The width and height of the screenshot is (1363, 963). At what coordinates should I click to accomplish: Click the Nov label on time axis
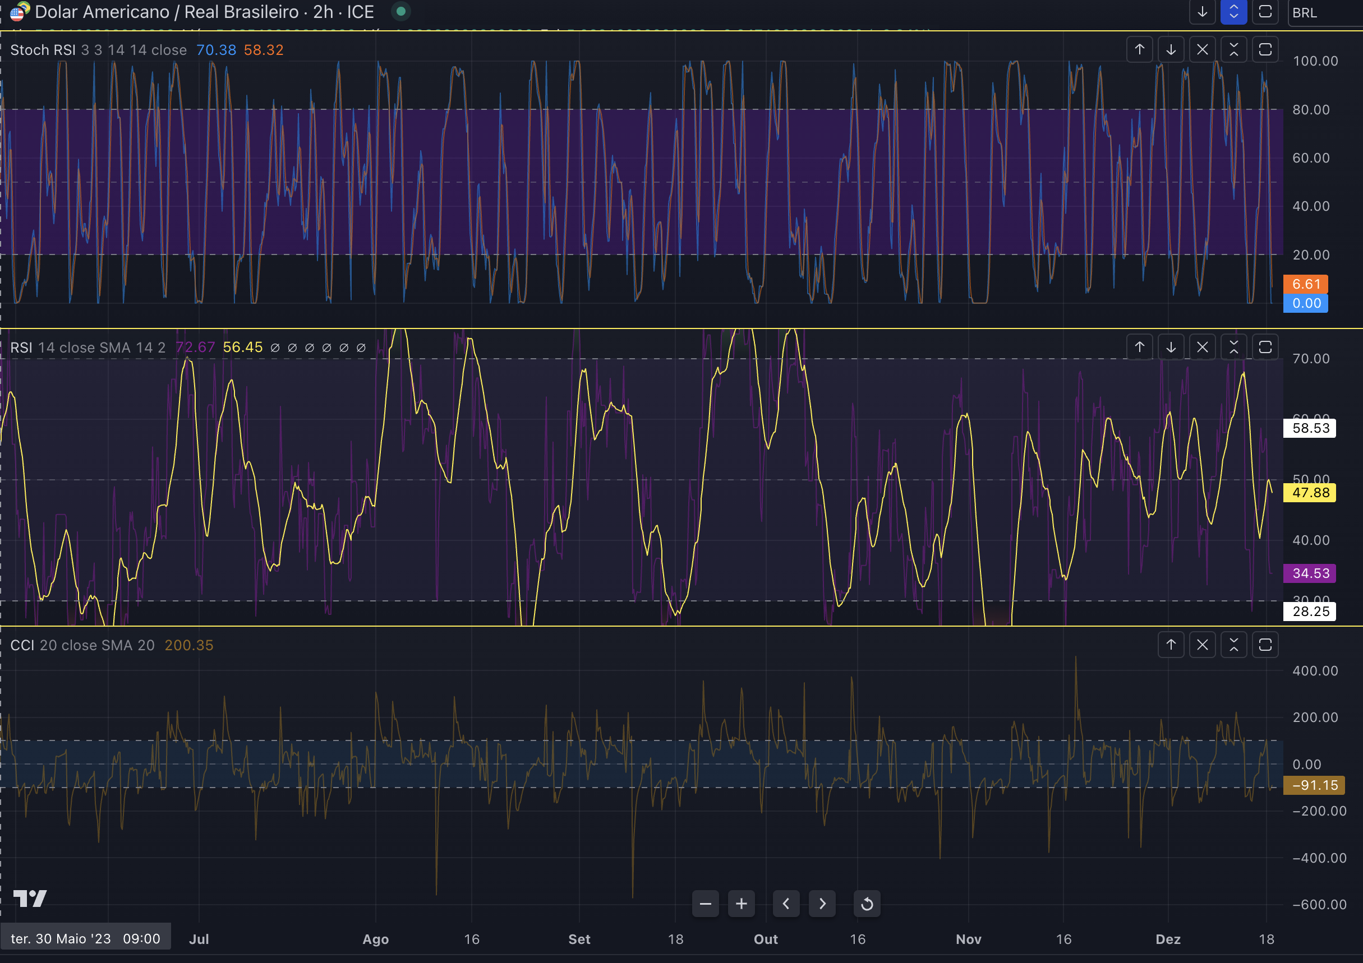point(969,939)
